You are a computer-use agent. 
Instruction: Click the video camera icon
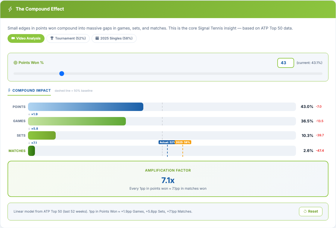click(13, 39)
